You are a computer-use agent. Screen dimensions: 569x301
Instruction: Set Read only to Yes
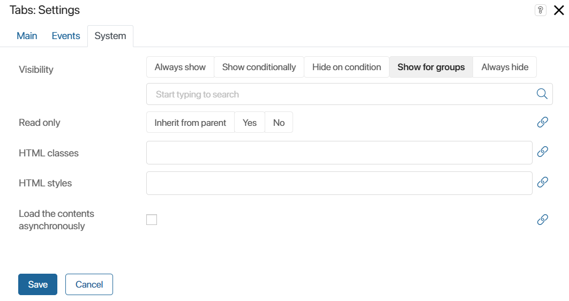(250, 123)
